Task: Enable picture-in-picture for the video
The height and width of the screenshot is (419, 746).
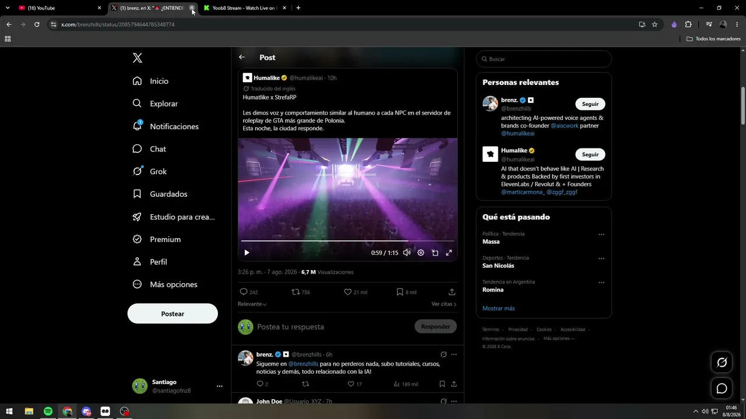Action: (x=435, y=253)
